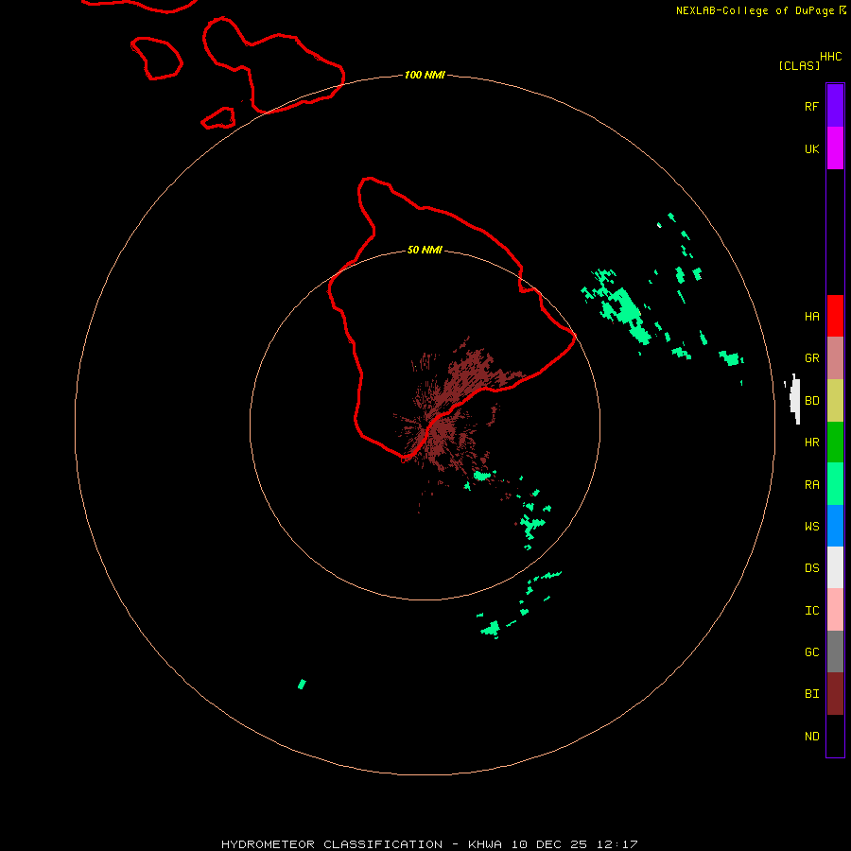Viewport: 851px width, 851px height.
Task: Select the BD yellow legend swatch
Action: click(x=835, y=401)
